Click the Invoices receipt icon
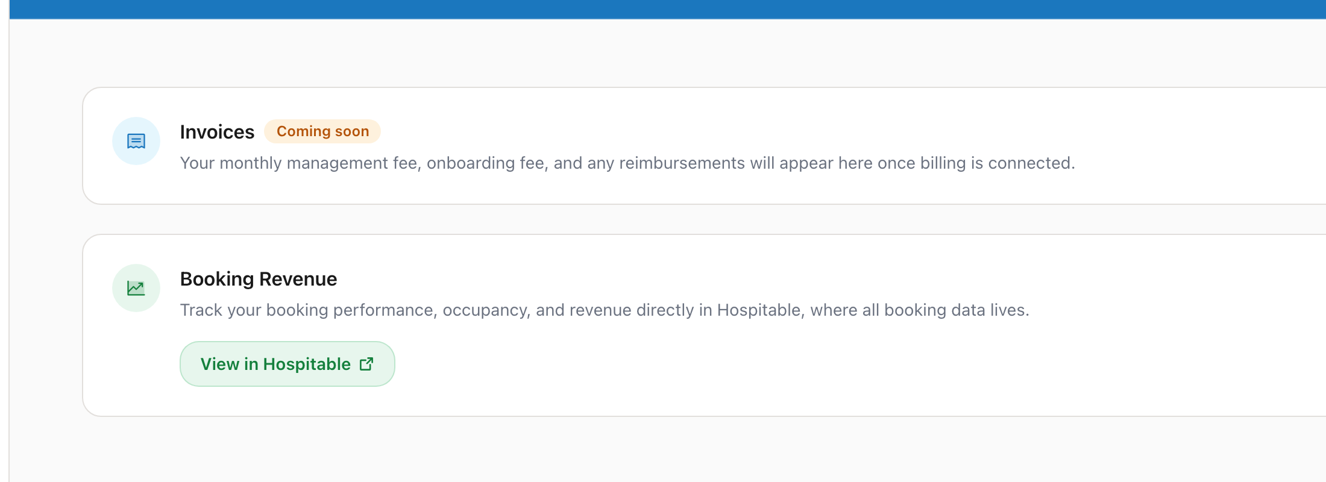1326x482 pixels. click(x=136, y=141)
